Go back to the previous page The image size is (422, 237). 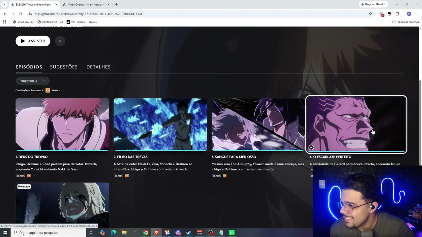[5, 14]
